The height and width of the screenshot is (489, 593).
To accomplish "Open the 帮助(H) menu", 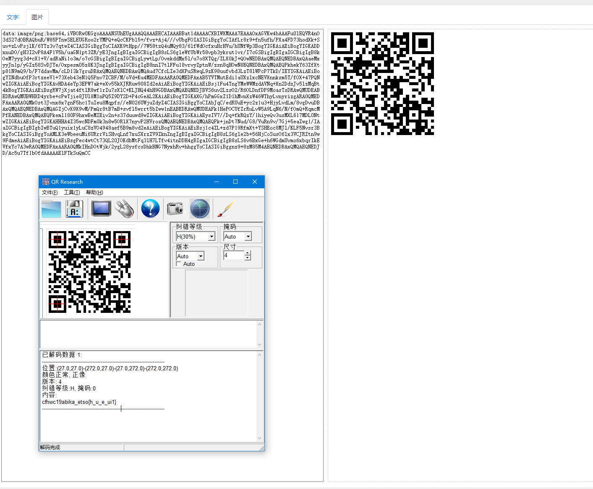I will tap(94, 192).
